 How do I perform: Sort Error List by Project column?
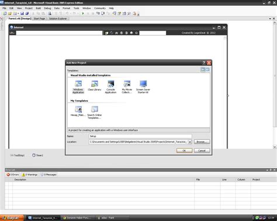pos(264,180)
